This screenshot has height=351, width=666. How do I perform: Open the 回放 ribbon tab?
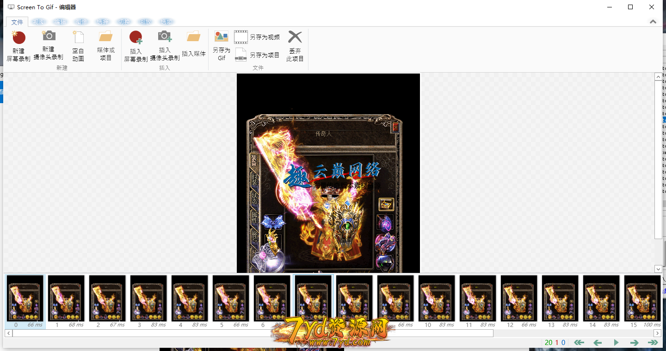[x=145, y=22]
